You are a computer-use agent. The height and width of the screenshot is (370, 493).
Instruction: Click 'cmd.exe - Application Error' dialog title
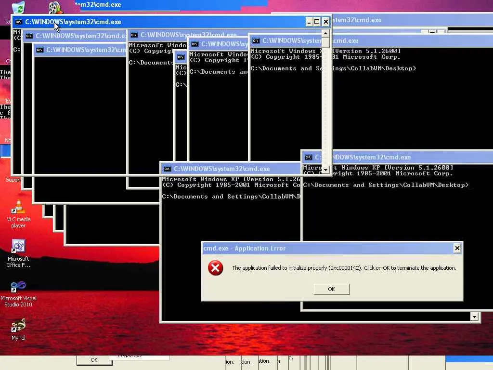[x=244, y=248]
